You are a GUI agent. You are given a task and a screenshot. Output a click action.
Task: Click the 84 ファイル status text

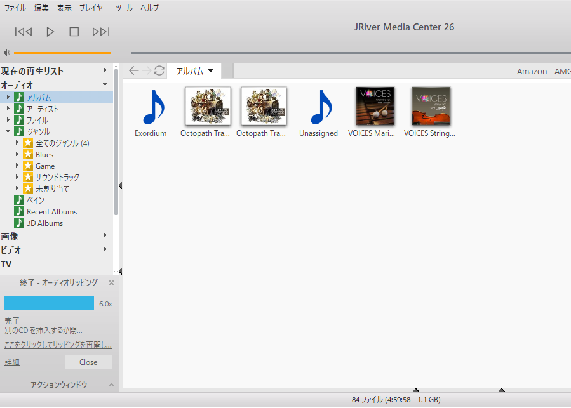(x=396, y=400)
